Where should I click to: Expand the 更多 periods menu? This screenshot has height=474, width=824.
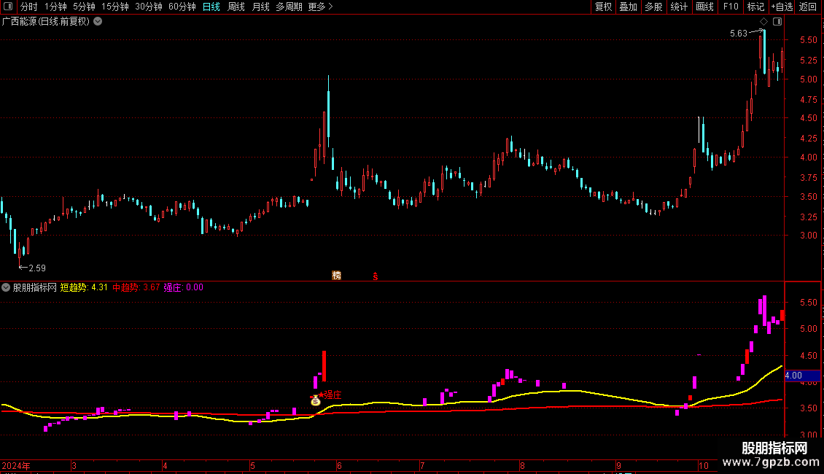[x=320, y=7]
